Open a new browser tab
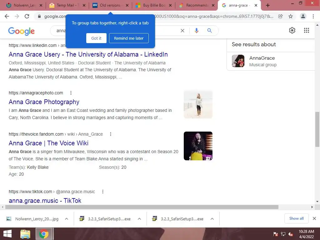 tap(268, 5)
